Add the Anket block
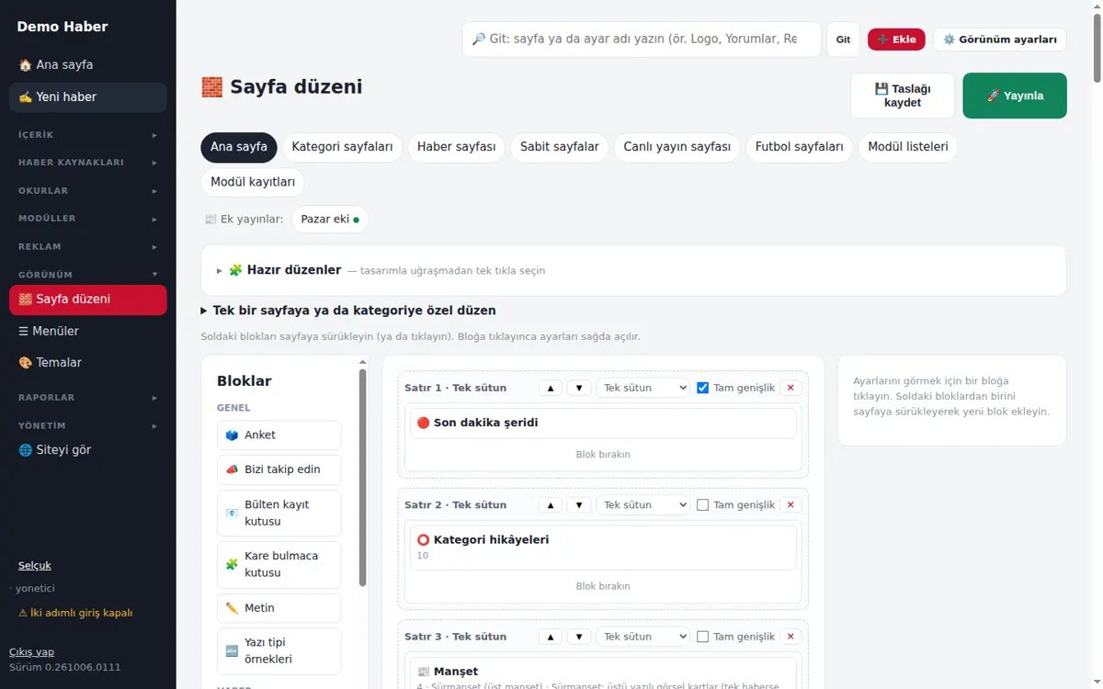 click(x=279, y=435)
